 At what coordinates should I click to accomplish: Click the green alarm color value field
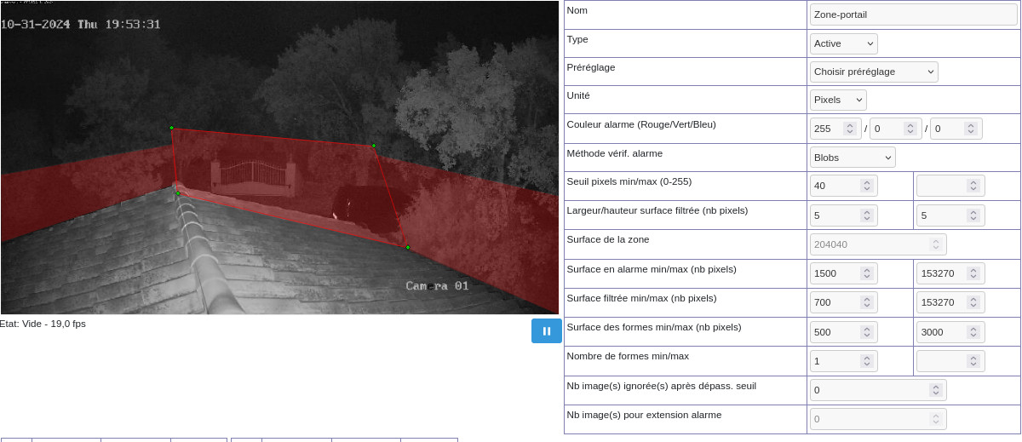(896, 129)
